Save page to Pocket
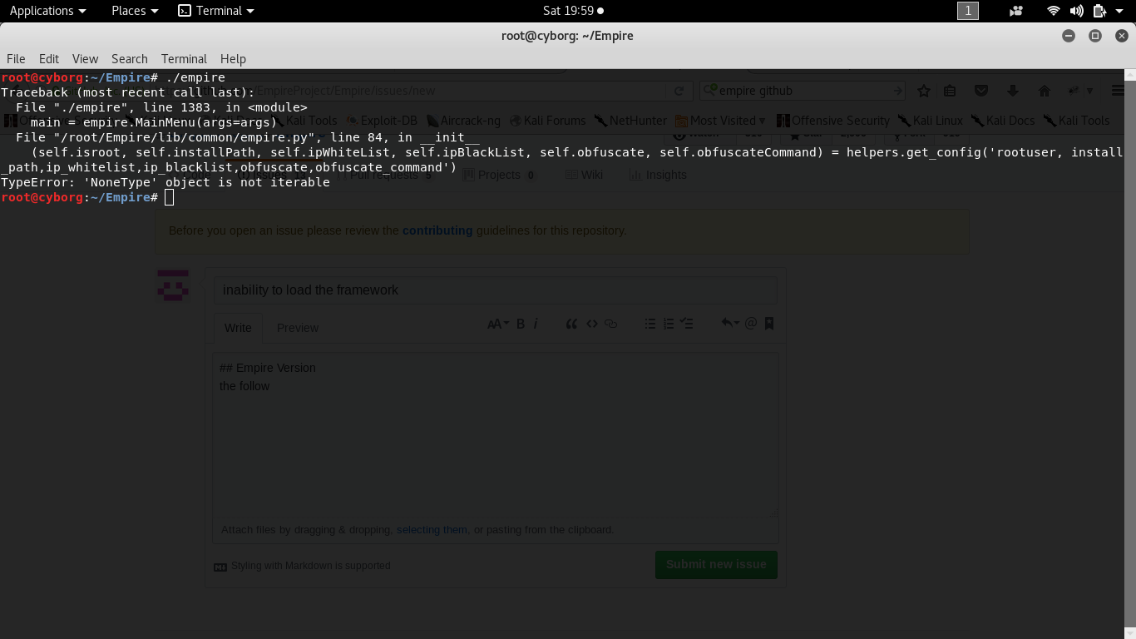1136x639 pixels. pyautogui.click(x=980, y=90)
